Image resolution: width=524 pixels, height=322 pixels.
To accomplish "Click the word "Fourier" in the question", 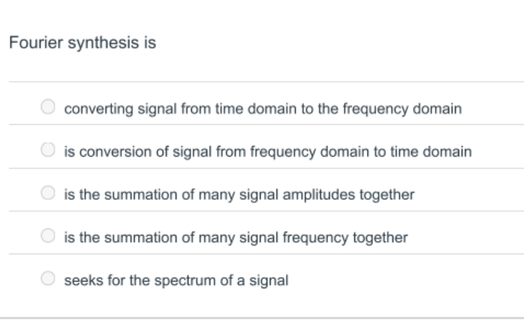I will tap(36, 42).
